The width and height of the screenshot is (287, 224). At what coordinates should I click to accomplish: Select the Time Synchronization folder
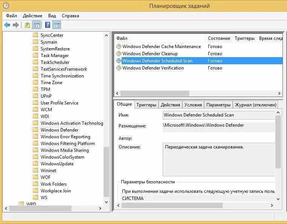pos(62,76)
